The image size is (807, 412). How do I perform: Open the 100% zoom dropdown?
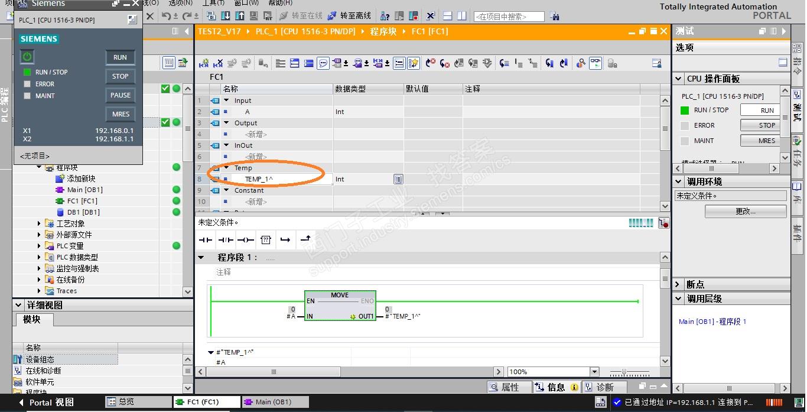coord(594,372)
